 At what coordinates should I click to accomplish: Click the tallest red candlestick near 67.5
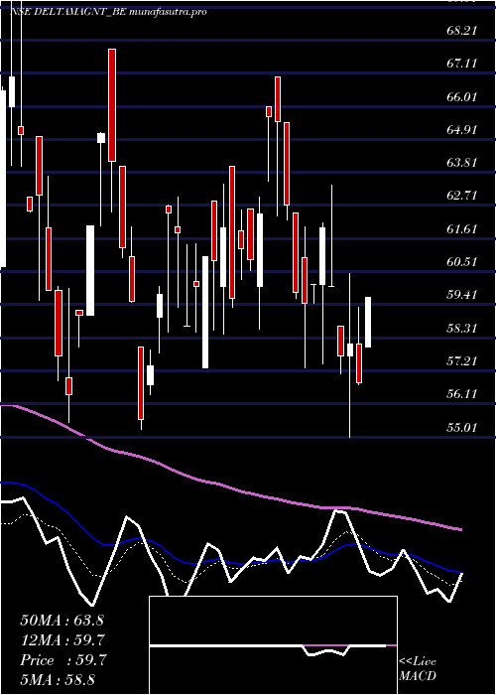click(x=112, y=105)
